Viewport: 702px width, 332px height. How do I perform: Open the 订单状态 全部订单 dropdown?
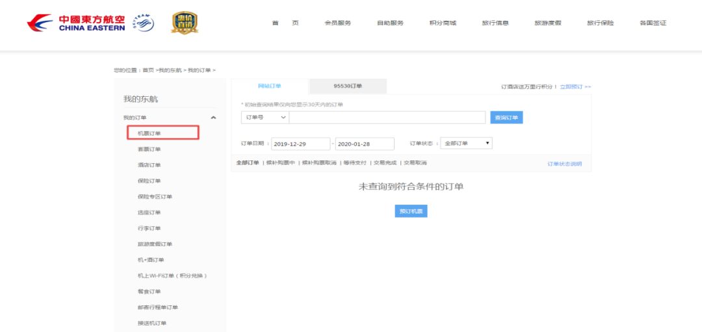[467, 144]
